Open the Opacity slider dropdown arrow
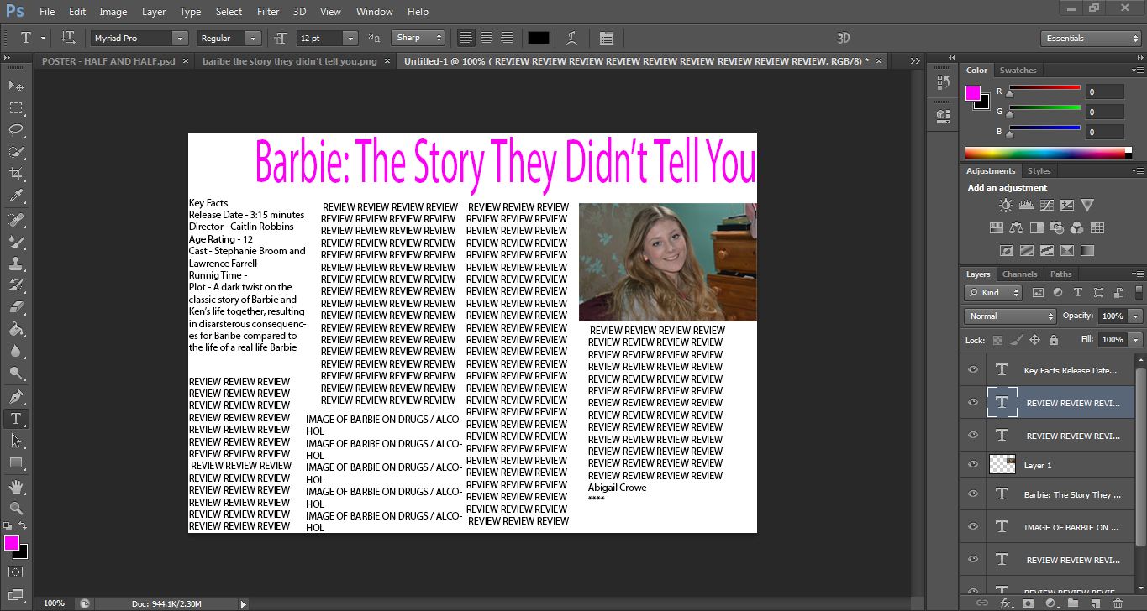This screenshot has width=1147, height=611. tap(1135, 316)
